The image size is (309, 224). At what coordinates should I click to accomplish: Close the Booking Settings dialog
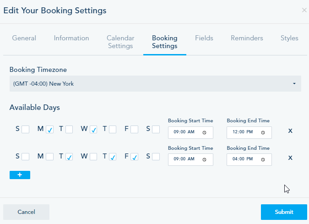[304, 10]
